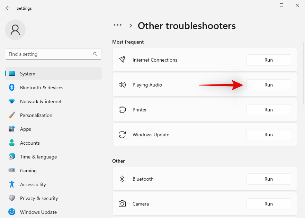Run the Printer troubleshooter
This screenshot has height=218, width=305.
click(268, 110)
